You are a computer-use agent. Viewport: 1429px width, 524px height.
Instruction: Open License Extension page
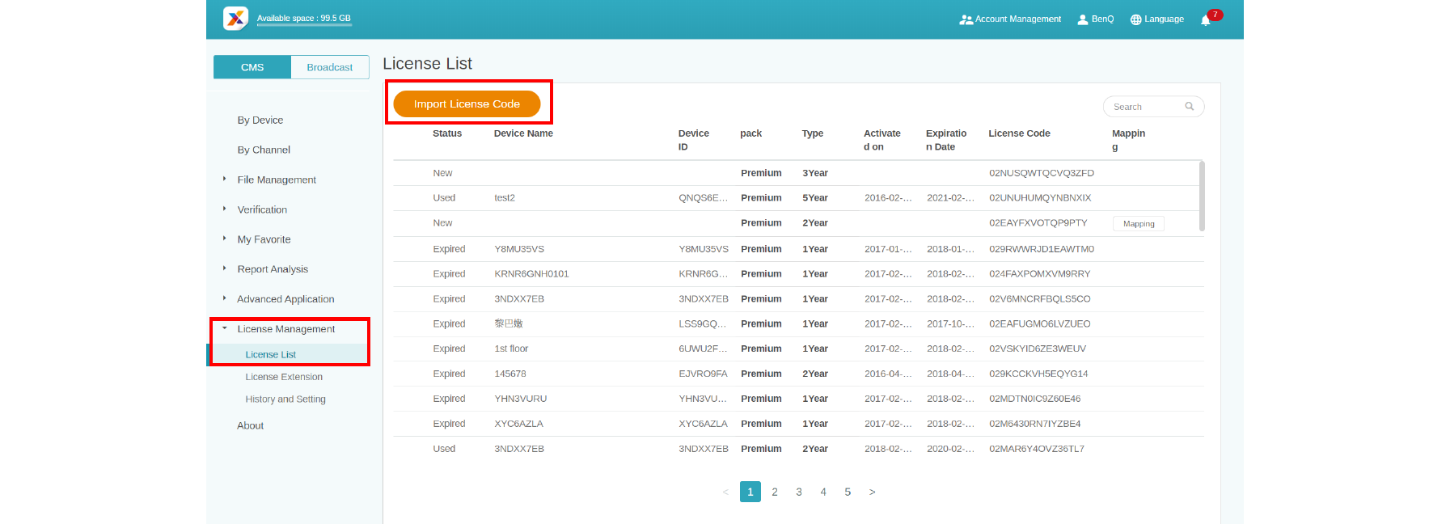pyautogui.click(x=284, y=377)
